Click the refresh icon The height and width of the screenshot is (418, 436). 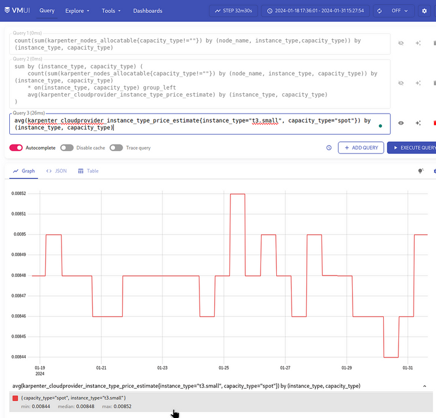click(379, 11)
